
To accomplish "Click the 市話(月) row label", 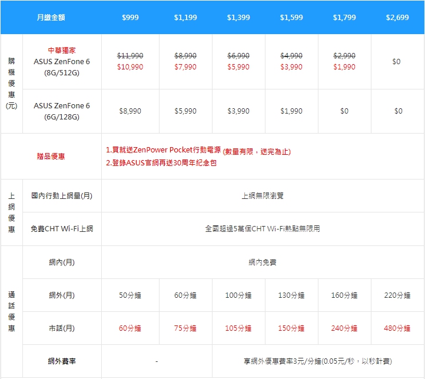I will [62, 328].
